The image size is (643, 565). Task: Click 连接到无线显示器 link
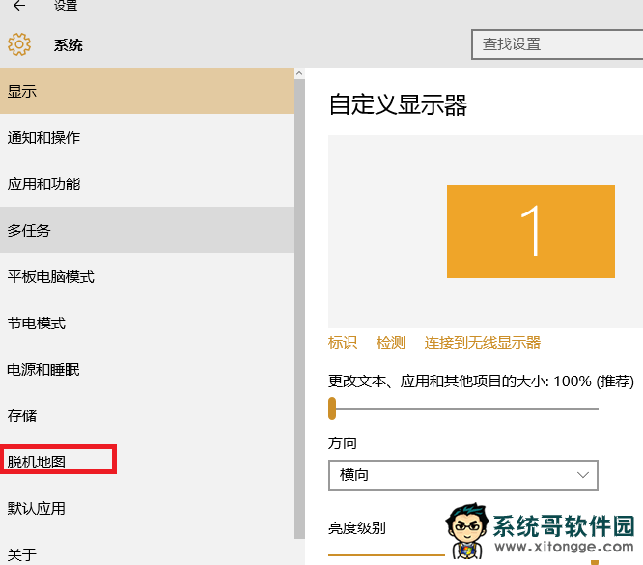482,343
